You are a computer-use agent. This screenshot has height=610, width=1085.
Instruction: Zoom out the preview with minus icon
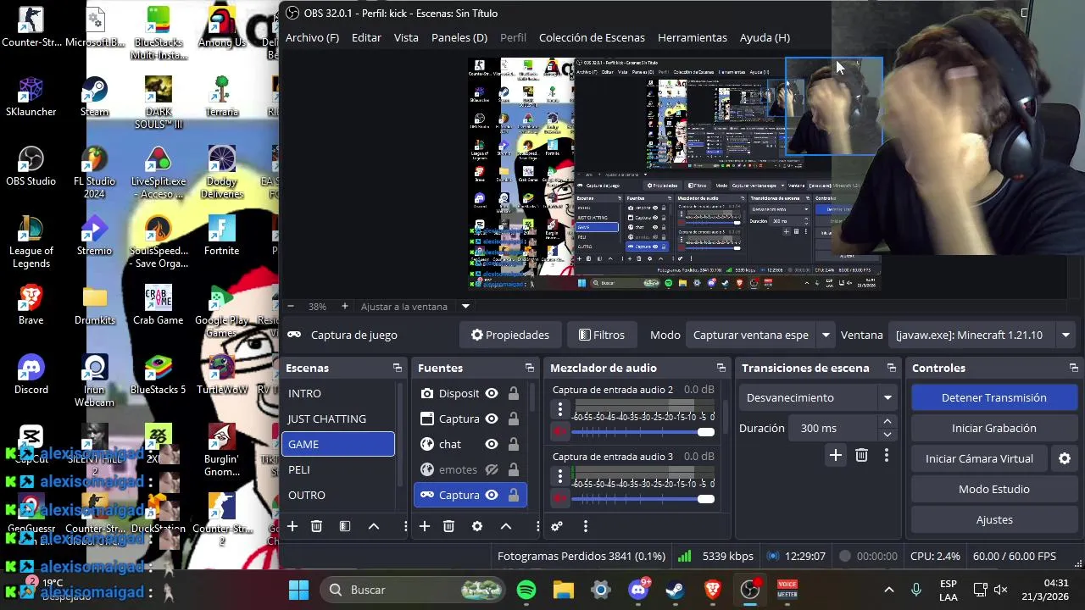291,306
